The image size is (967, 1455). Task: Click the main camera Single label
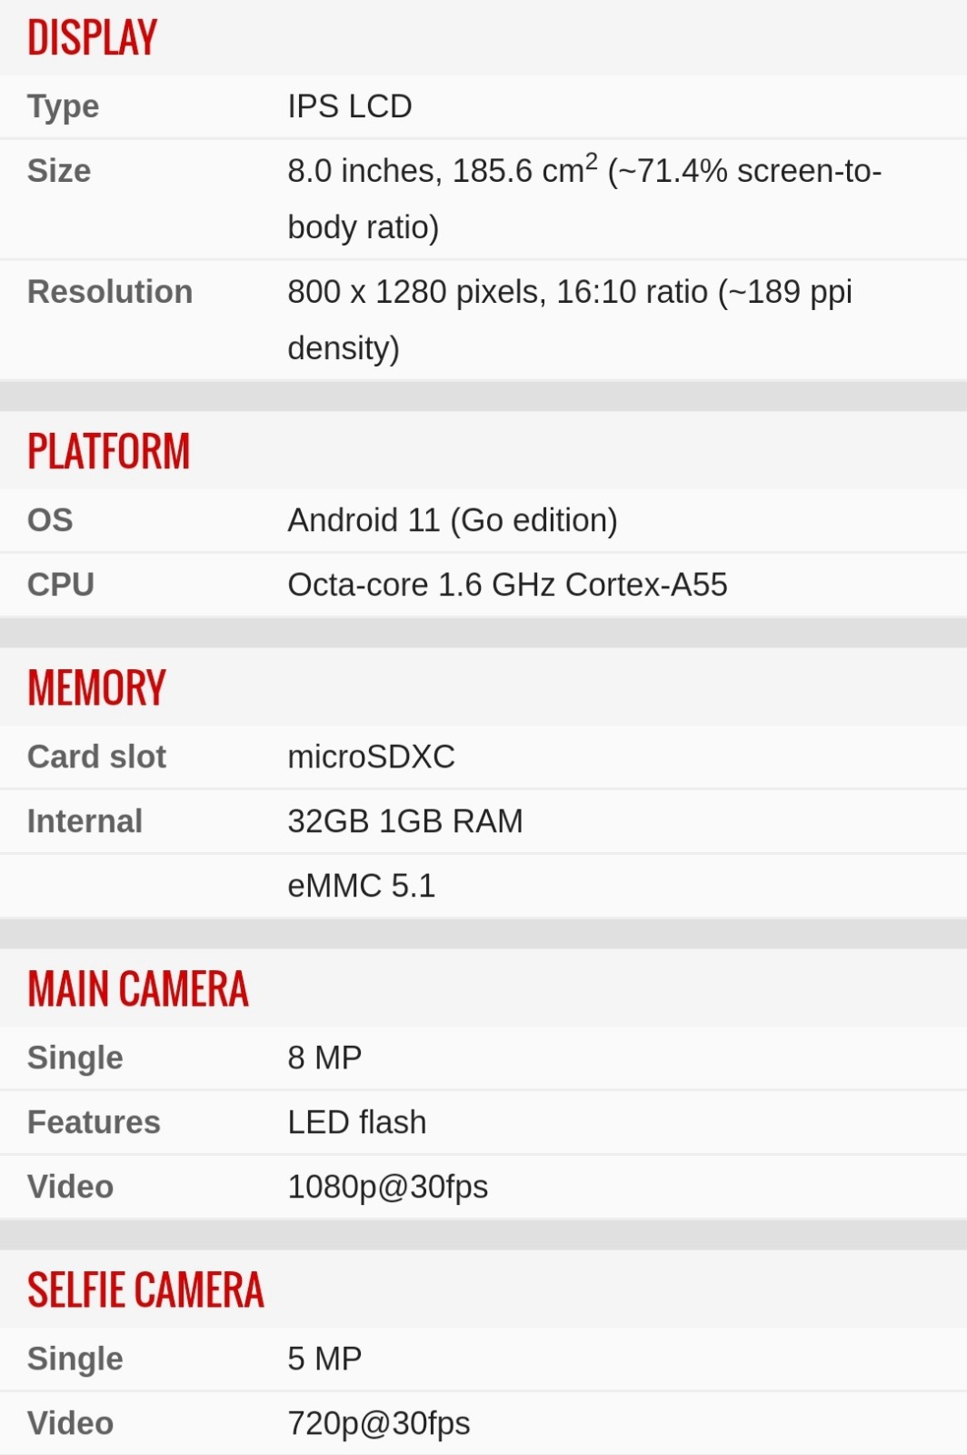point(75,1059)
